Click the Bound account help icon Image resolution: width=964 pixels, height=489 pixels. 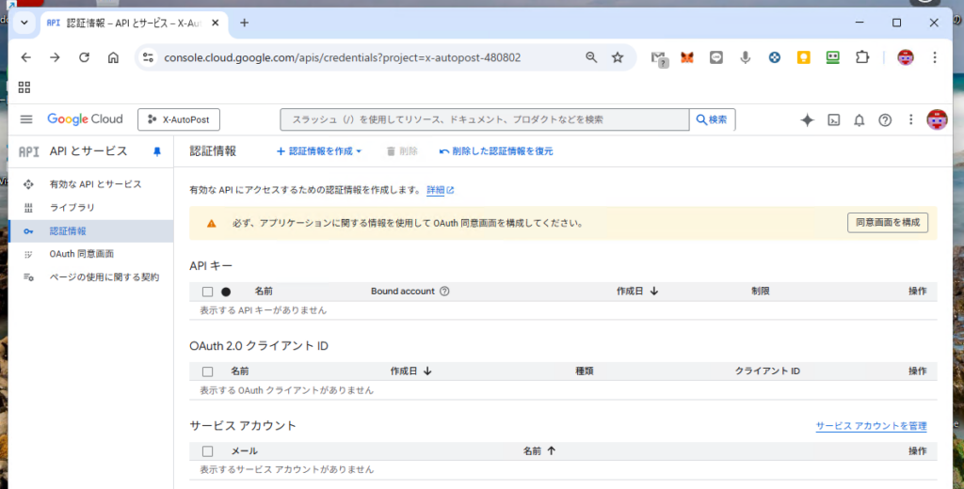tap(444, 292)
